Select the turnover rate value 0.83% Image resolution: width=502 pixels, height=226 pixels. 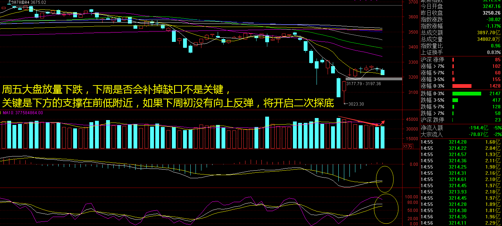(x=494, y=52)
